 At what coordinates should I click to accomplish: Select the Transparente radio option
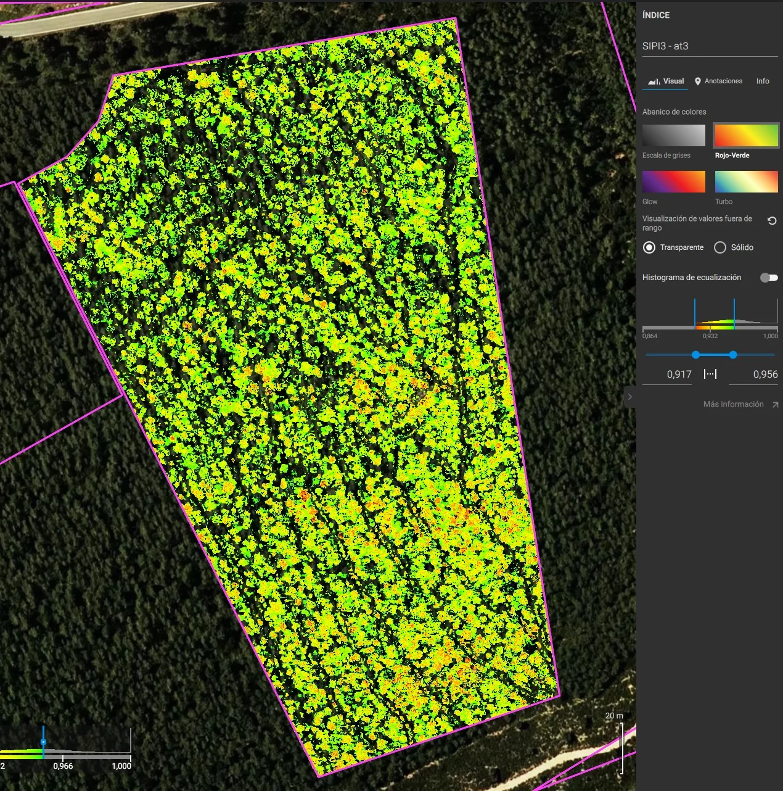pos(649,247)
